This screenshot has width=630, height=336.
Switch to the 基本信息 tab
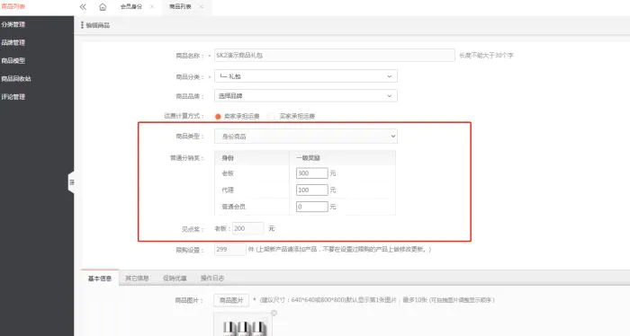[x=100, y=279]
